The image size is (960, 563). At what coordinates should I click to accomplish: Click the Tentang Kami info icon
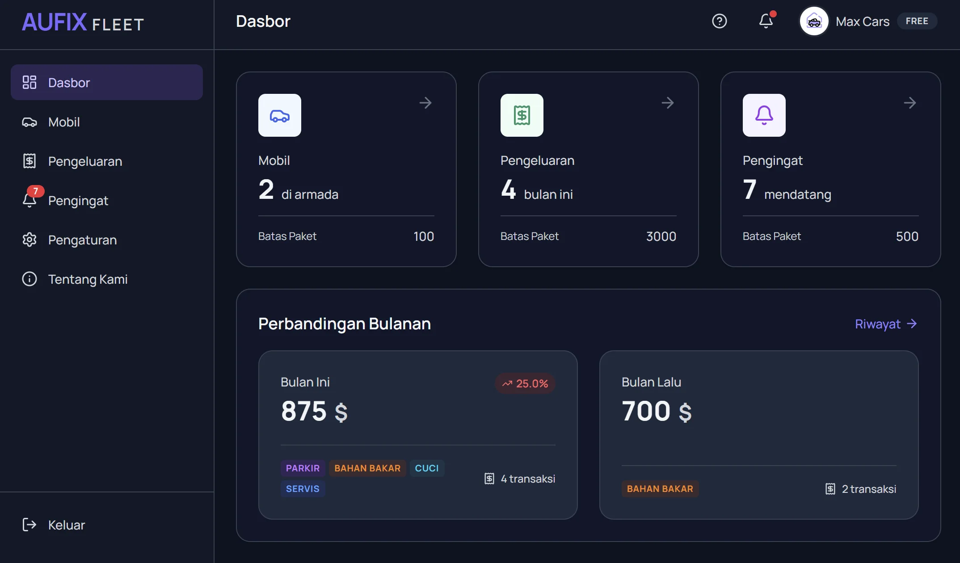click(x=29, y=279)
